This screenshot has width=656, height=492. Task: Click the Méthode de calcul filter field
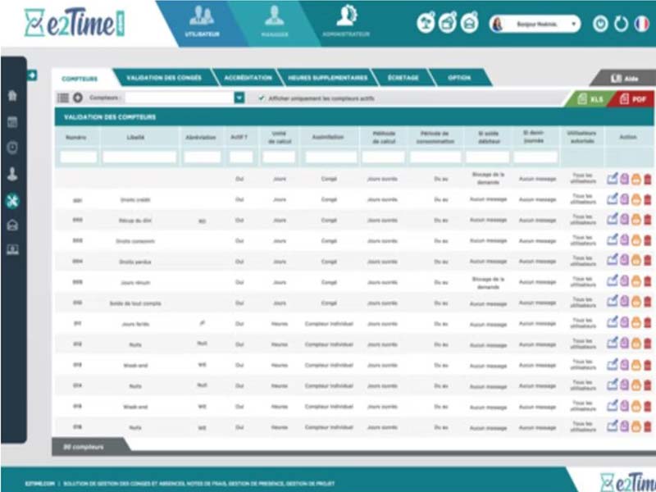point(383,157)
